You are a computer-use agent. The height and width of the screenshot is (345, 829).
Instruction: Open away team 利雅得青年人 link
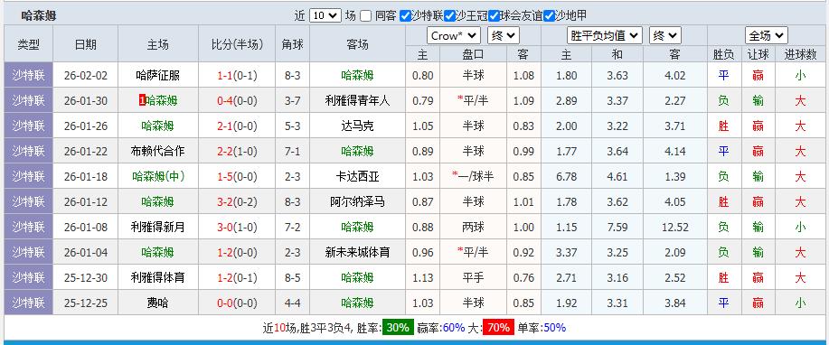pos(357,100)
